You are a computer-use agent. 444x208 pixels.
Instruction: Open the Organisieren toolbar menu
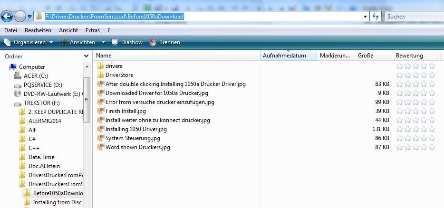click(x=29, y=42)
